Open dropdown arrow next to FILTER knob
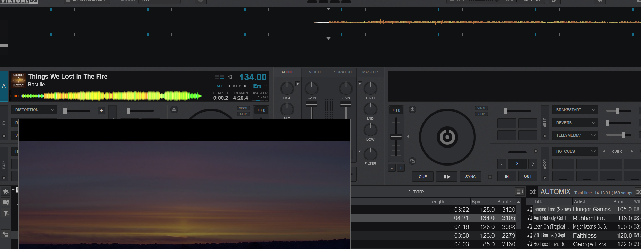This screenshot has width=641, height=249. click(360, 151)
